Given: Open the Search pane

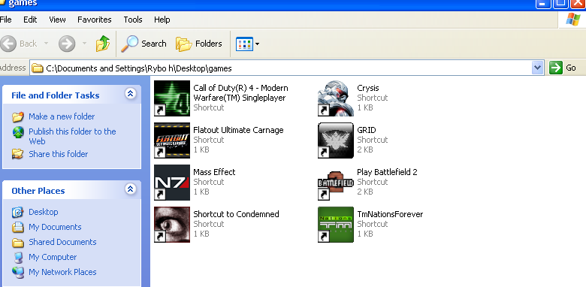Looking at the screenshot, I should point(143,44).
